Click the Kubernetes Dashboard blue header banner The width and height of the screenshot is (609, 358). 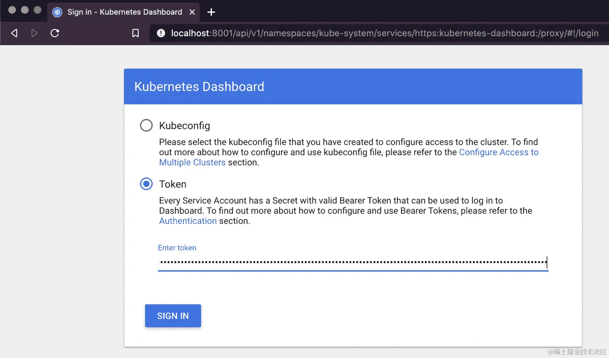pos(352,86)
